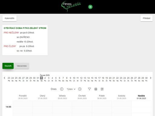Click the Přihlásit login button
Image resolution: width=155 pixels, height=116 pixels.
coord(147,18)
